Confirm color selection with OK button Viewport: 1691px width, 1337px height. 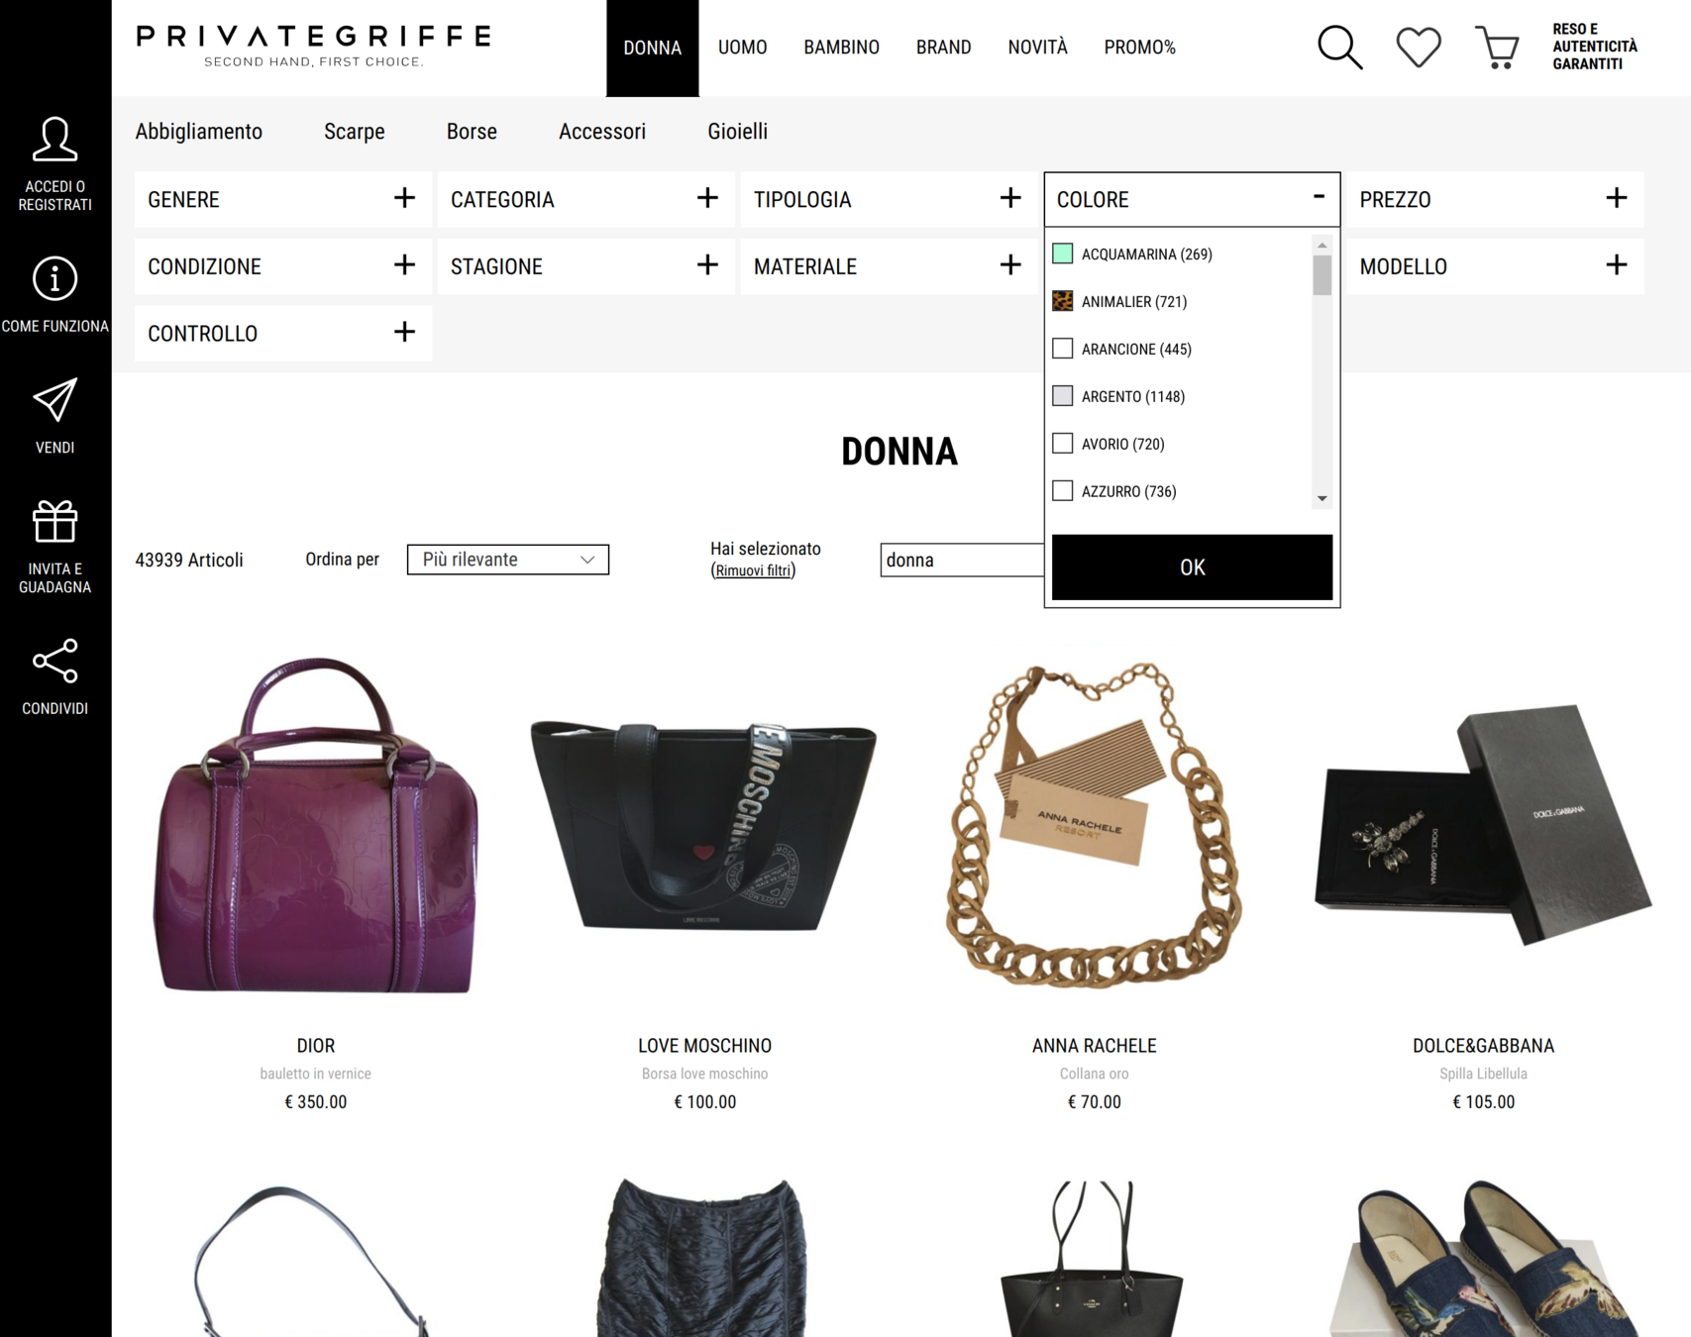click(1192, 567)
